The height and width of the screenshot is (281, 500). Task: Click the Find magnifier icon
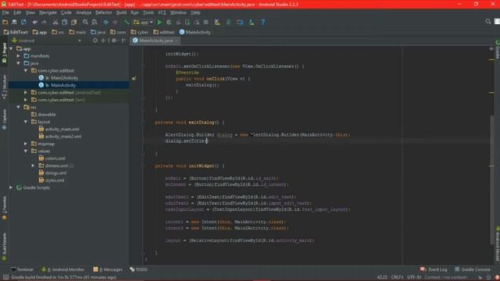coord(85,23)
